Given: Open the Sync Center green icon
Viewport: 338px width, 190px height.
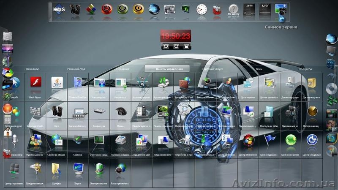Looking at the screenshot, I should coord(291,140).
